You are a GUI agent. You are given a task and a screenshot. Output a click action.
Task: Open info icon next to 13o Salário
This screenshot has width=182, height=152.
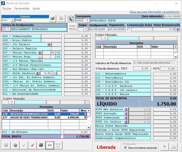pyautogui.click(x=49, y=44)
